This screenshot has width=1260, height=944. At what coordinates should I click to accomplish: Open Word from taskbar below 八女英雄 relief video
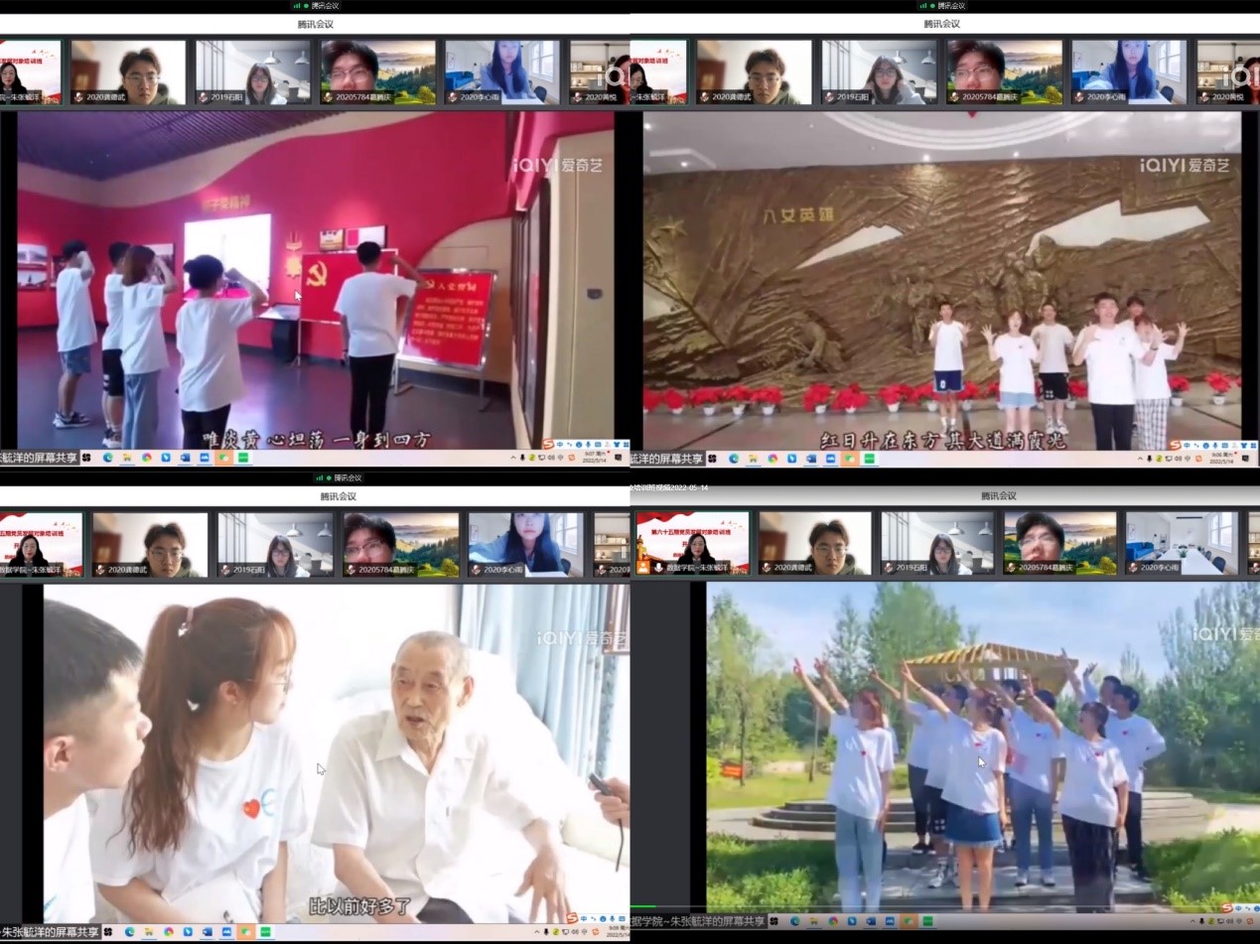(811, 459)
